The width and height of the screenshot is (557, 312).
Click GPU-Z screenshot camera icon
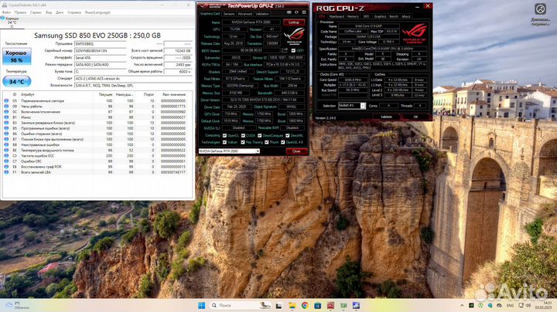289,13
